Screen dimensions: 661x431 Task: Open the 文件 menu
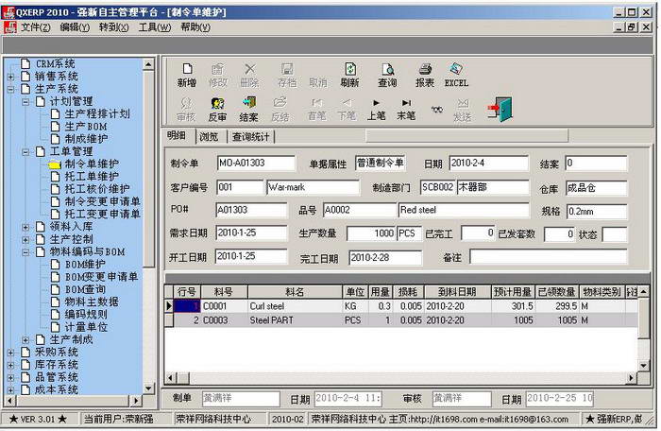click(x=36, y=27)
